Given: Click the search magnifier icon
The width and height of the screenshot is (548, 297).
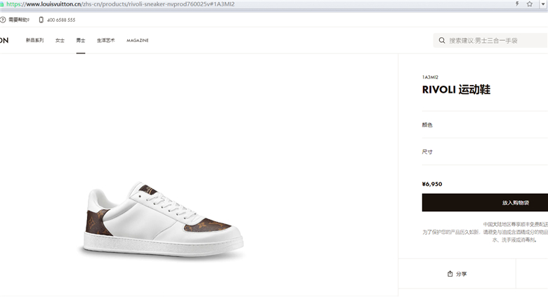Looking at the screenshot, I should pyautogui.click(x=442, y=41).
